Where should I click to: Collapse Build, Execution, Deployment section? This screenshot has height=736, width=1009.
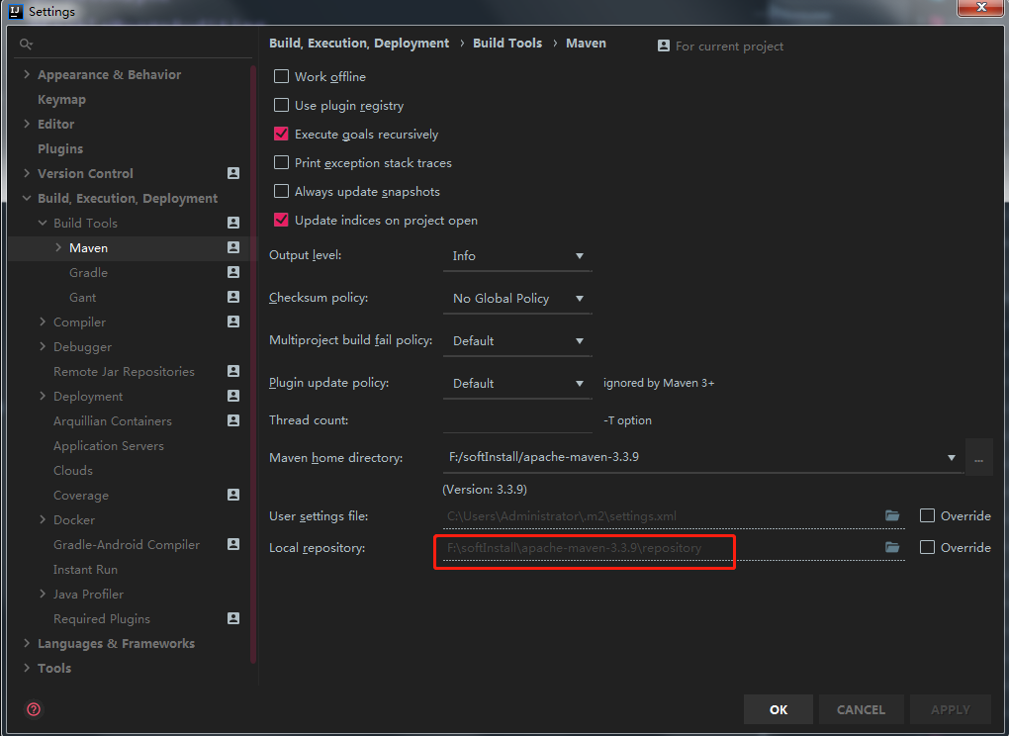[27, 198]
